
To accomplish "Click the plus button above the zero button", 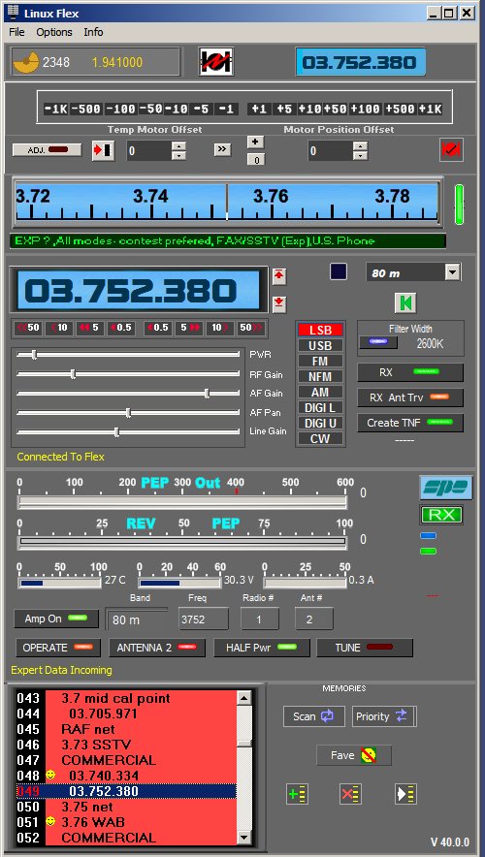I will point(255,142).
